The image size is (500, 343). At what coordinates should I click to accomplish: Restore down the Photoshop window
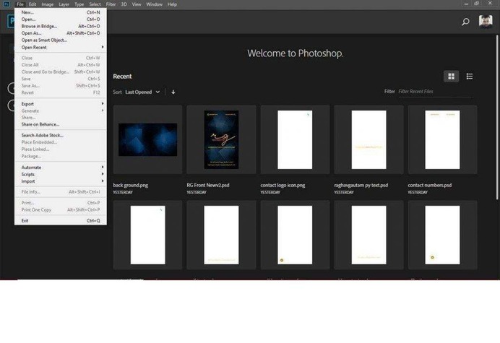coord(477,4)
